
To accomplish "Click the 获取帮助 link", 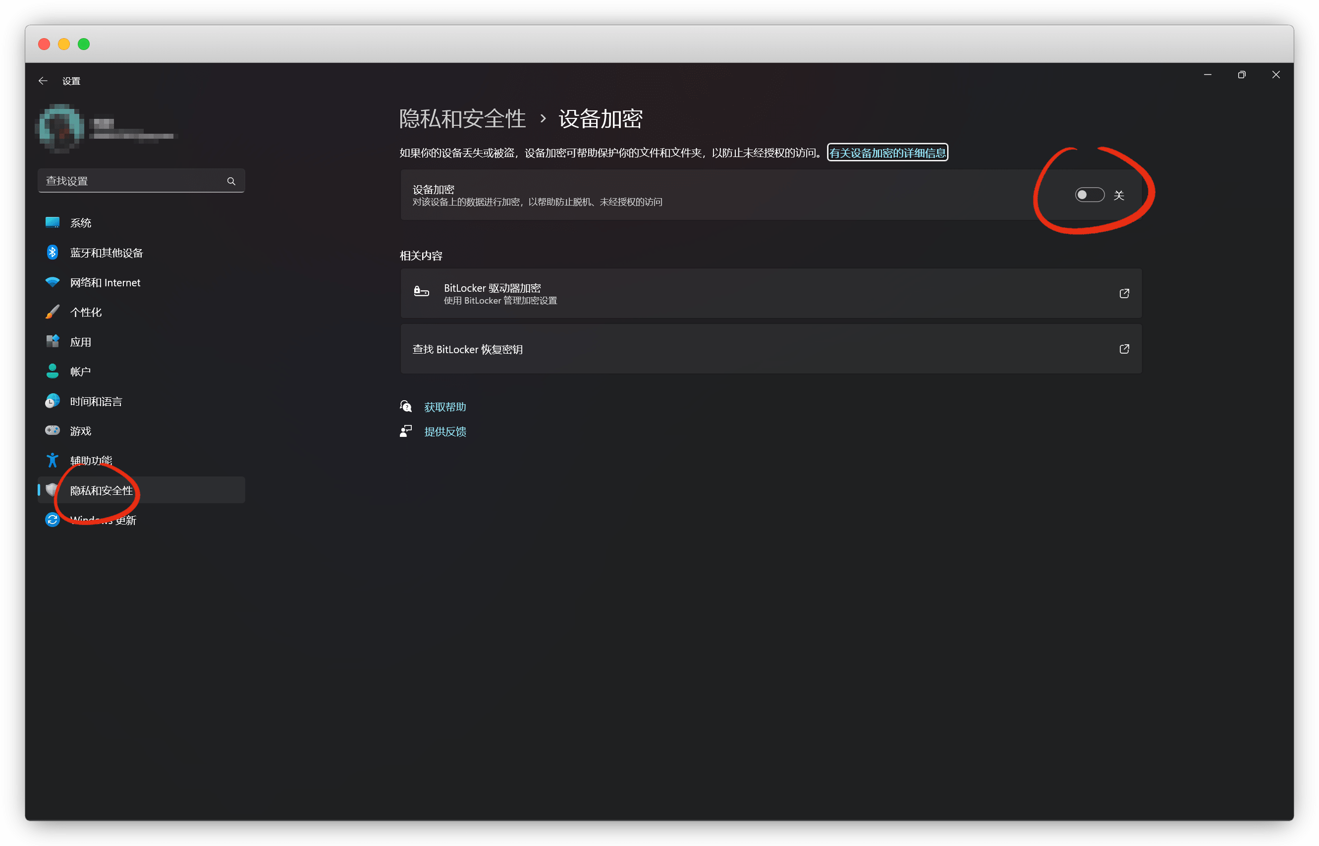I will [444, 407].
